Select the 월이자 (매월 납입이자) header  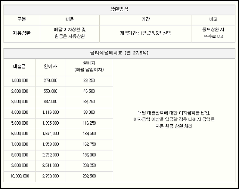[89, 67]
